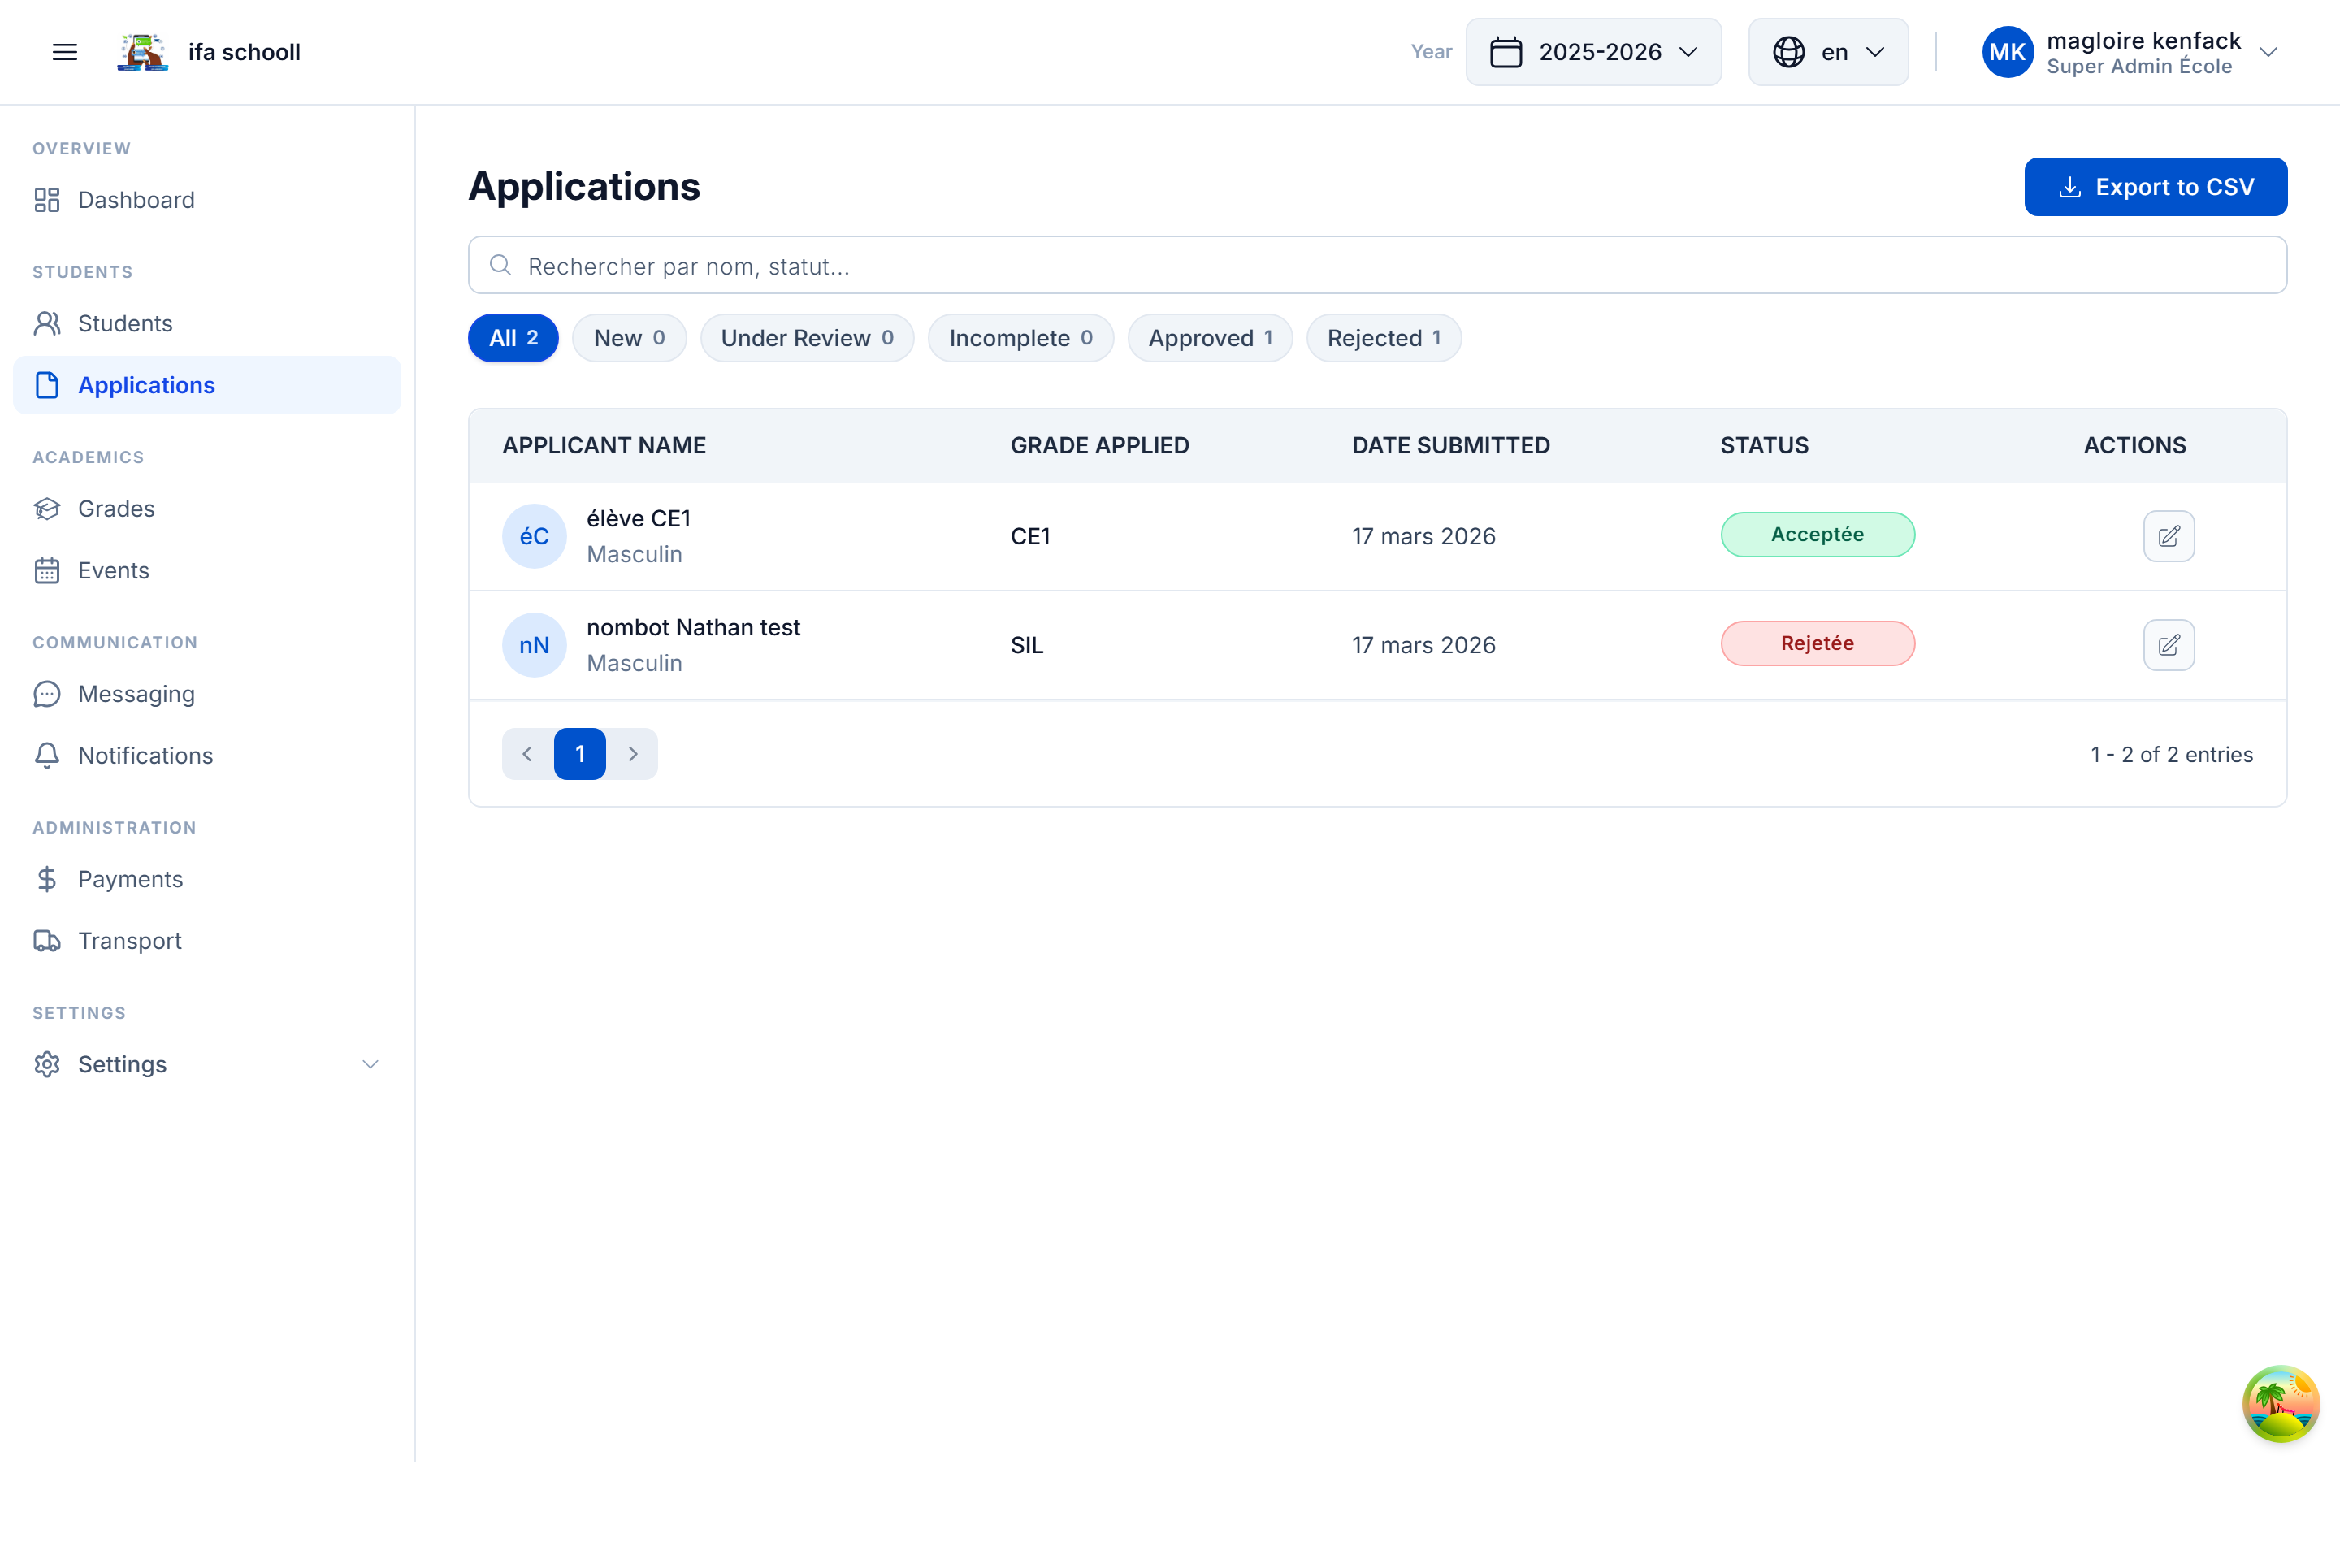Focus the applications search field
2340x1568 pixels.
point(1376,266)
